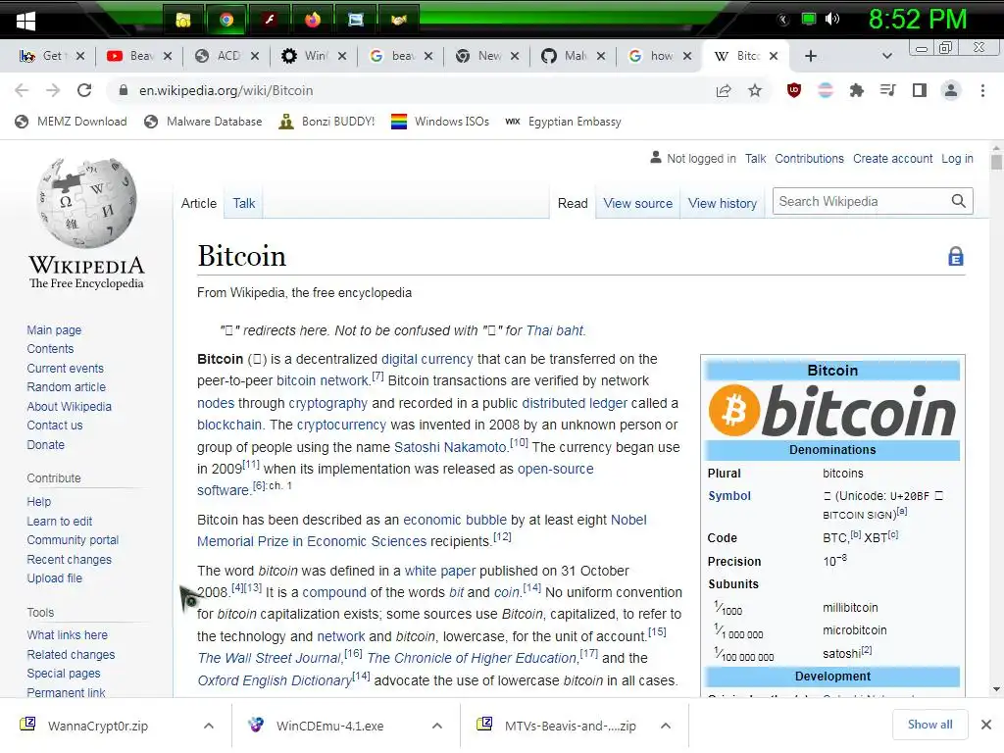Image resolution: width=1004 pixels, height=753 pixels.
Task: Open Contributions link at top
Action: (809, 158)
